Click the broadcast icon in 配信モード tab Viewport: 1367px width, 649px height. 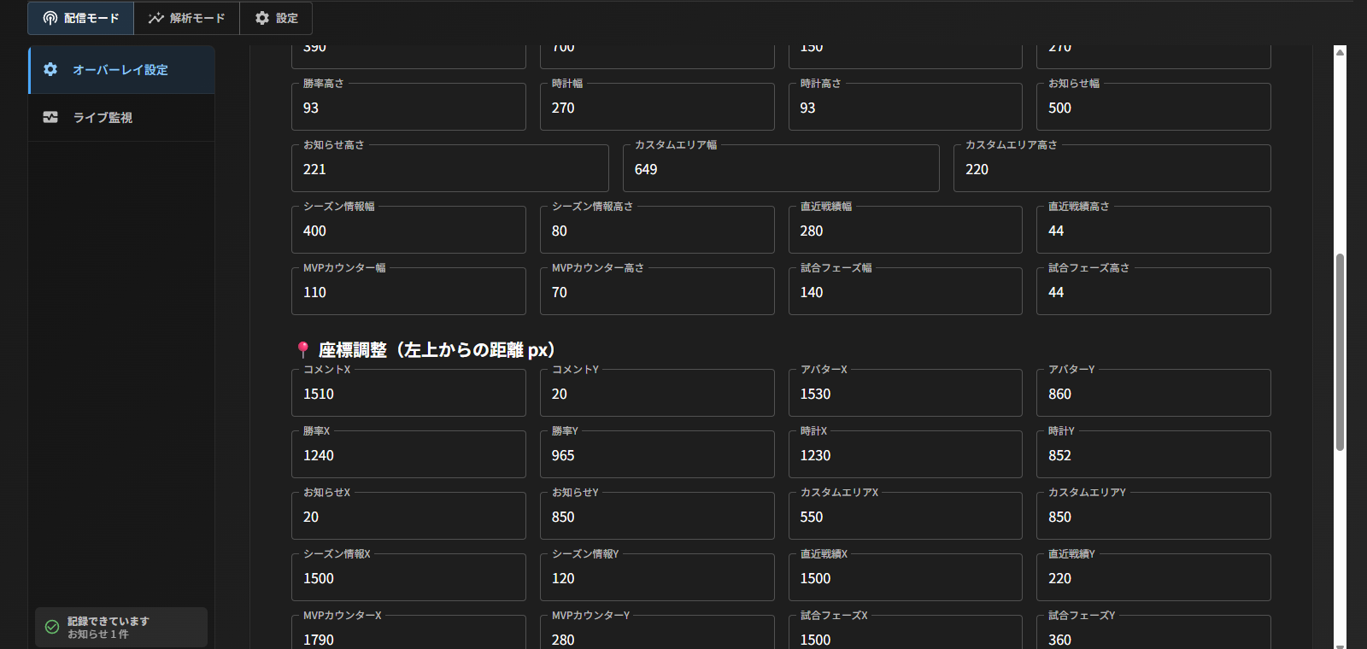tap(50, 18)
